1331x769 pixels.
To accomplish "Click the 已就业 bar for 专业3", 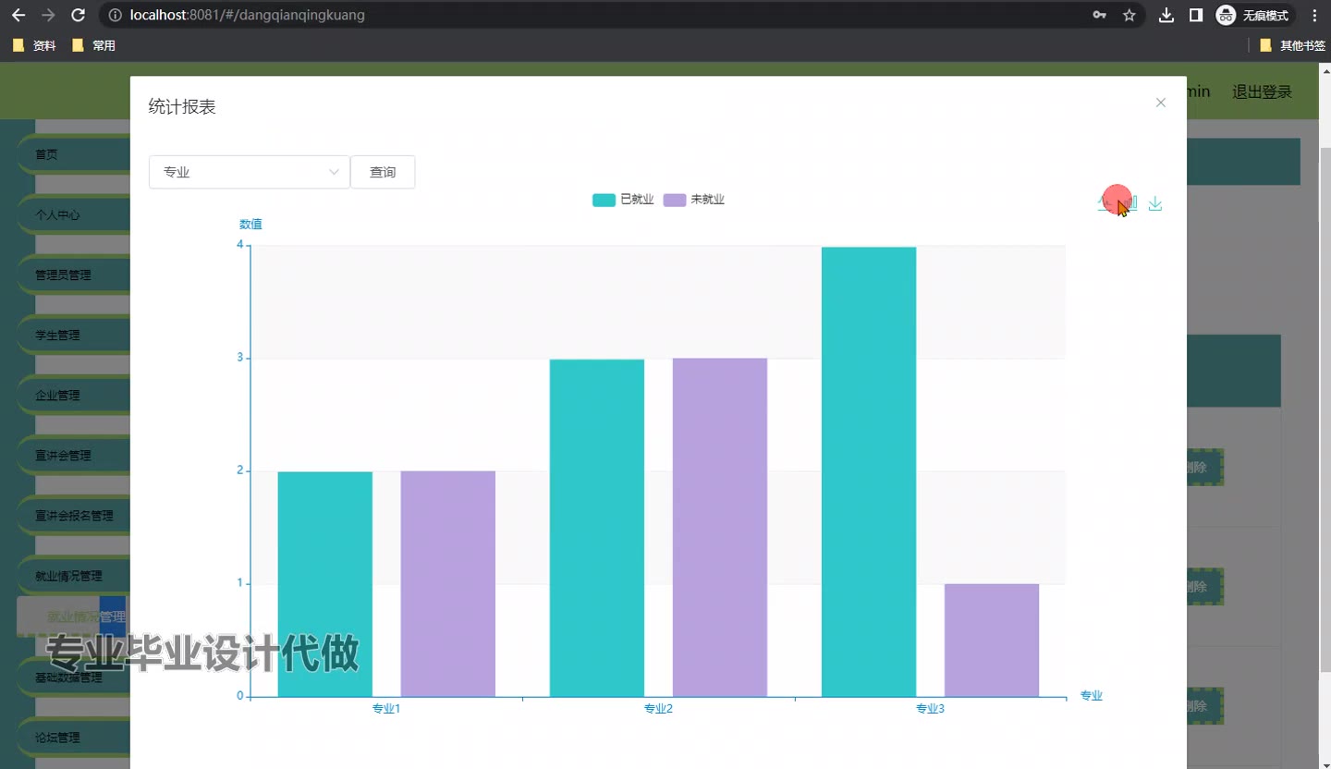I will click(869, 471).
